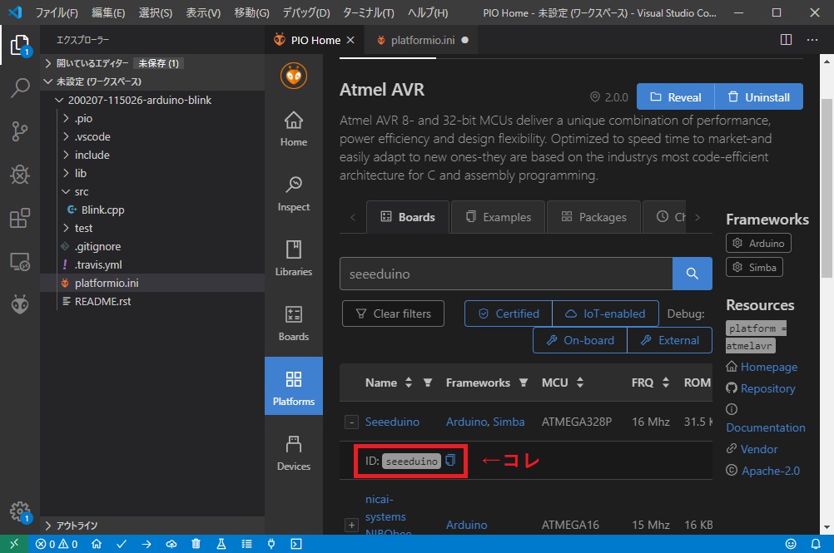834x553 pixels.
Task: Click the Upload arrow in status bar
Action: (x=146, y=544)
